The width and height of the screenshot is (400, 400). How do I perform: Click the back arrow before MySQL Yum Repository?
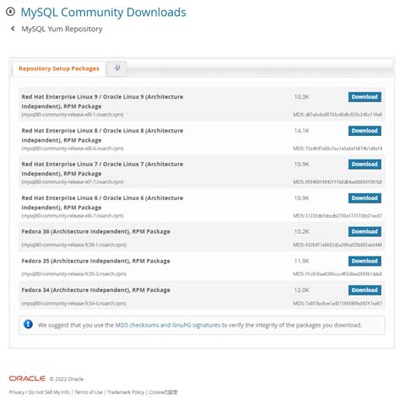[13, 29]
